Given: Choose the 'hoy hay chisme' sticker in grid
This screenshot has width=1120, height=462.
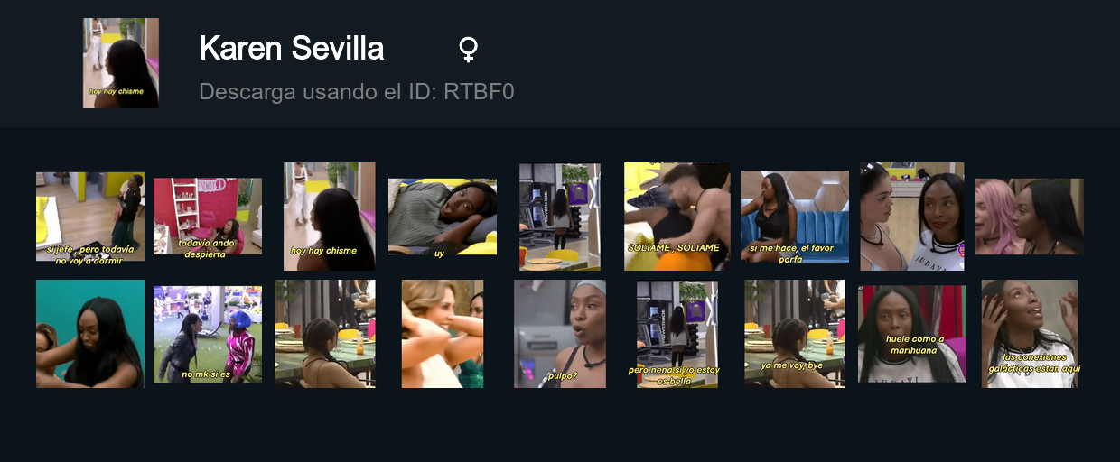Looking at the screenshot, I should point(330,217).
